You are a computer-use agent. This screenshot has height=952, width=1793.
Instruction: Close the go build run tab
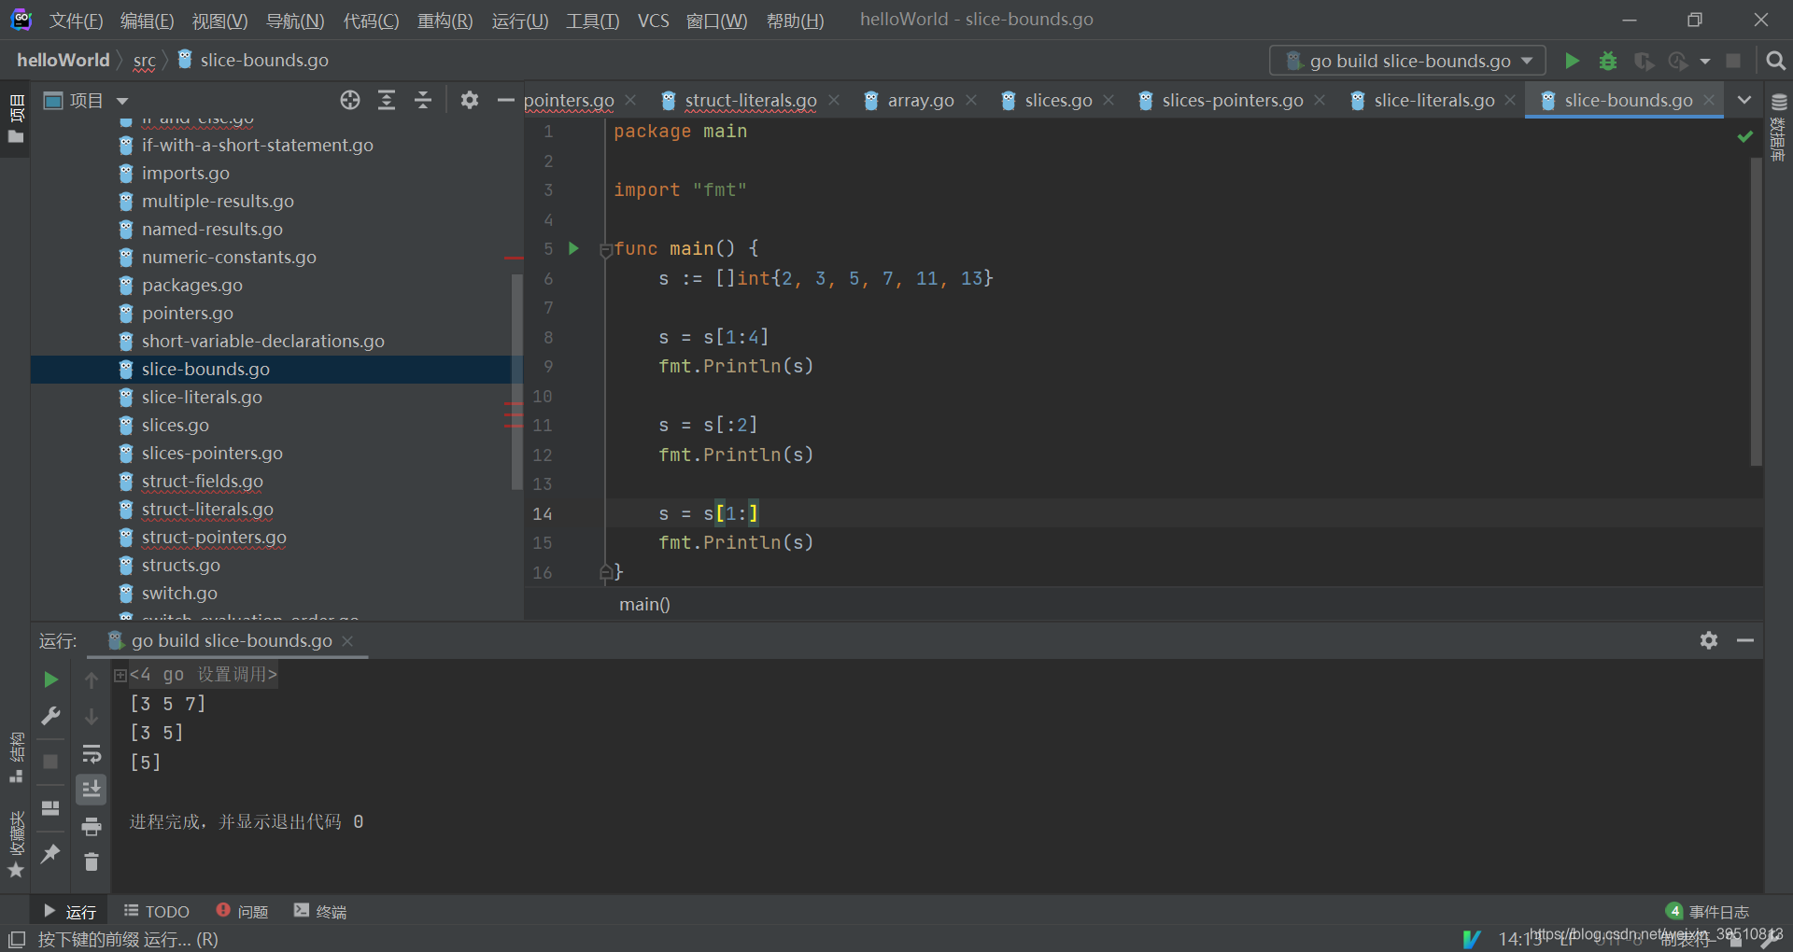click(347, 640)
